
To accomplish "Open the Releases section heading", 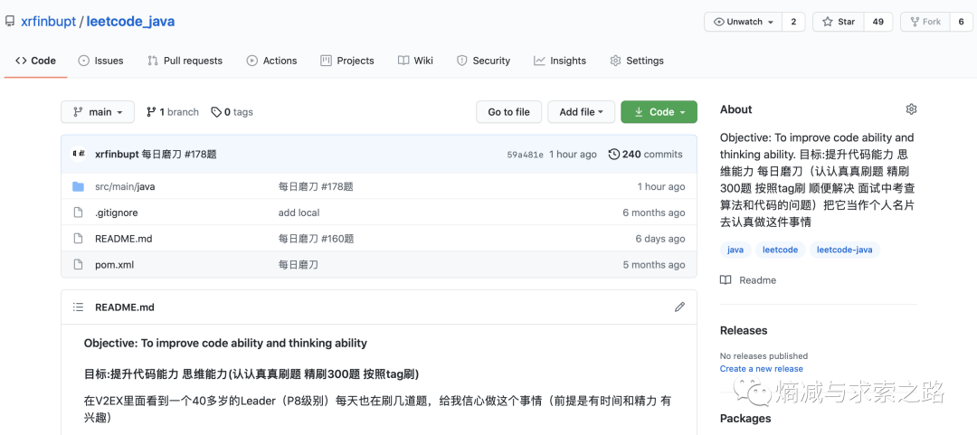I will click(x=744, y=330).
